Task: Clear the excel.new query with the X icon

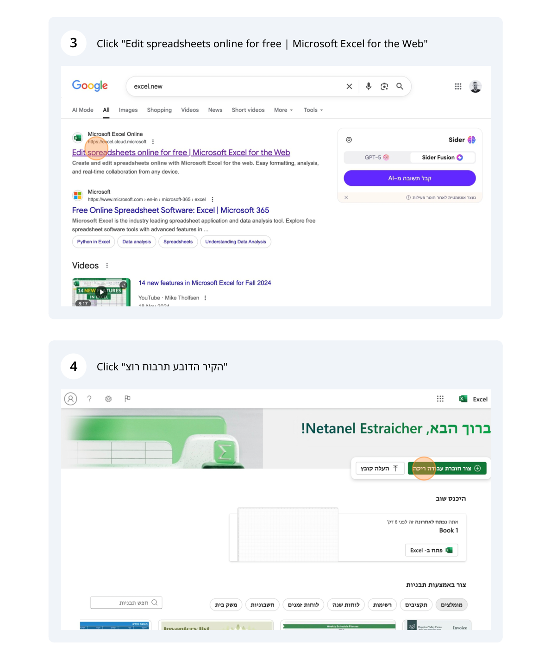Action: 349,86
